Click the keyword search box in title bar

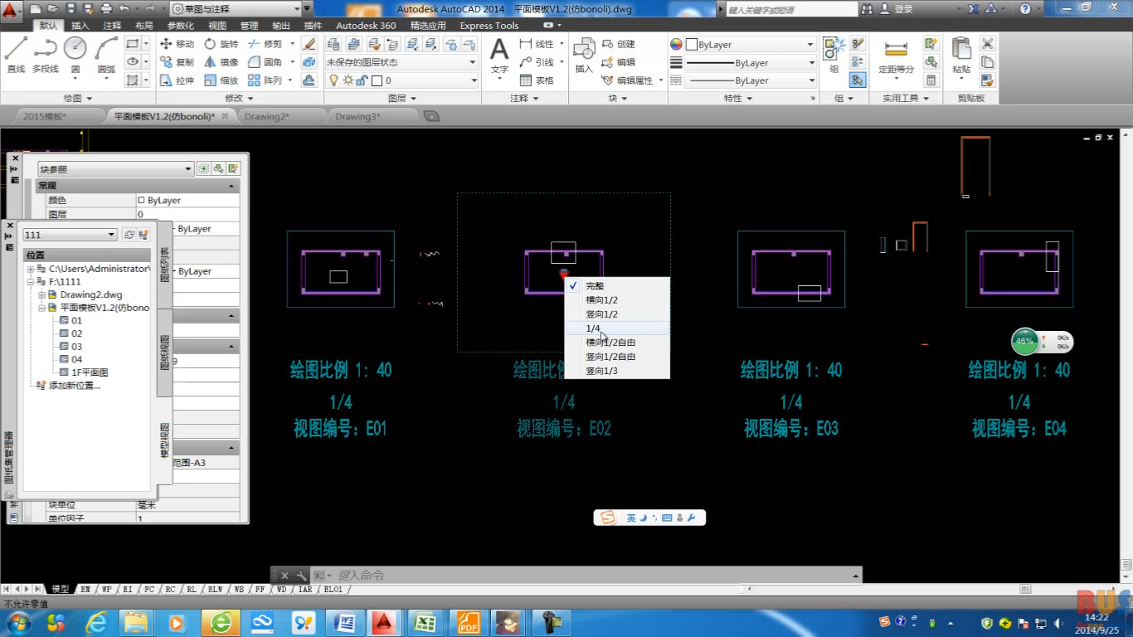coord(792,9)
